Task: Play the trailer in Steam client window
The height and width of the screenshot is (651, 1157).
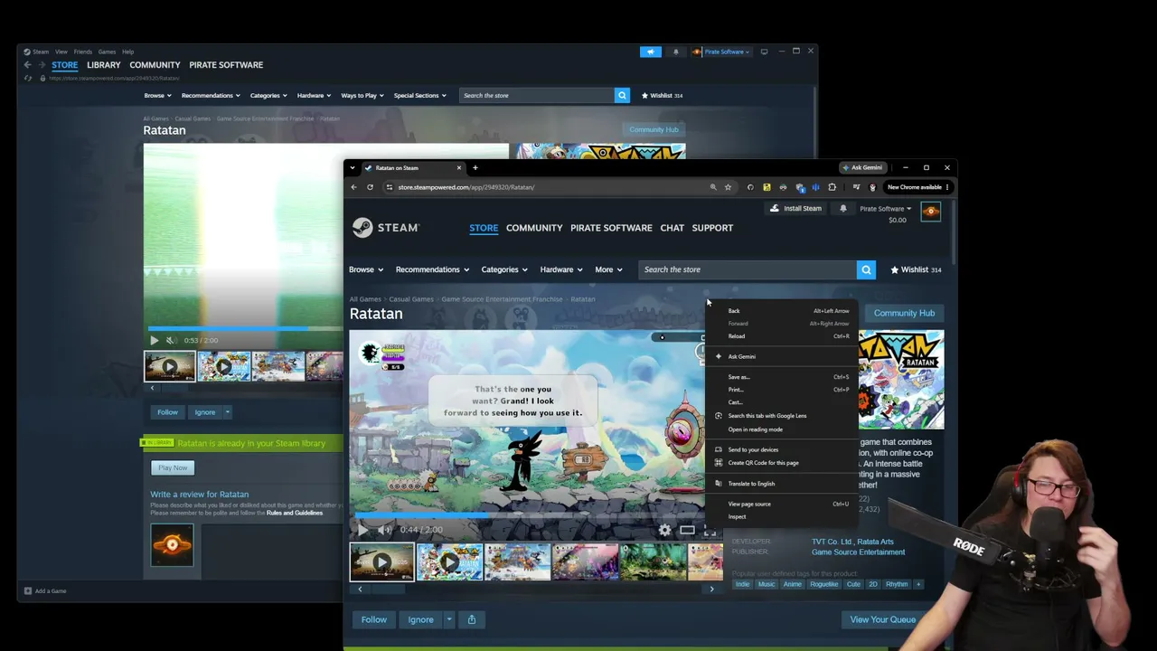Action: (x=154, y=340)
